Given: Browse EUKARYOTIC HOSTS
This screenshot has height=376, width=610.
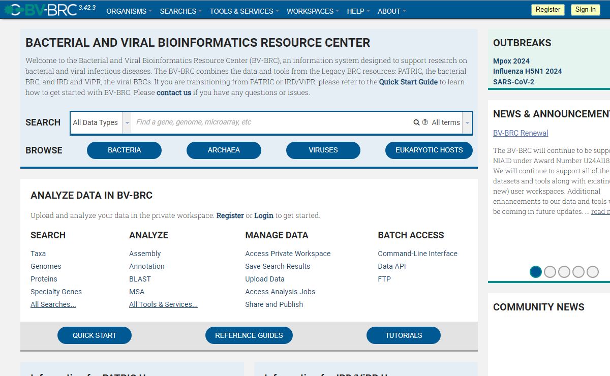Looking at the screenshot, I should [x=429, y=150].
